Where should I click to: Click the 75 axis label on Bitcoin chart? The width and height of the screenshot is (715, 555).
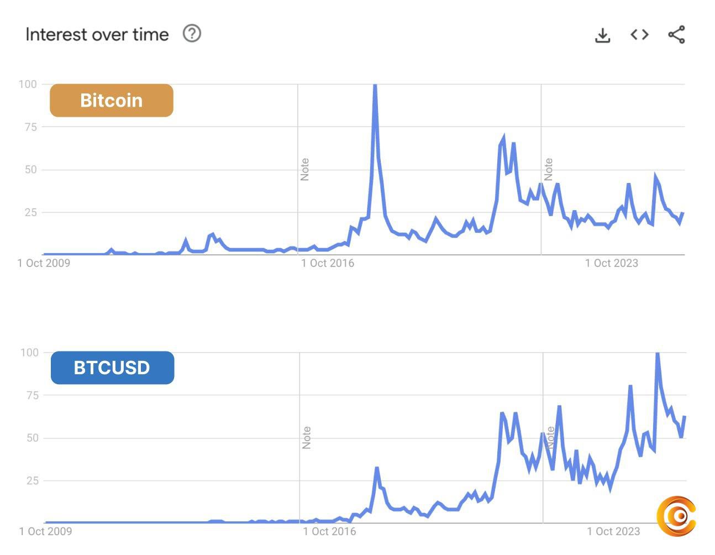30,127
